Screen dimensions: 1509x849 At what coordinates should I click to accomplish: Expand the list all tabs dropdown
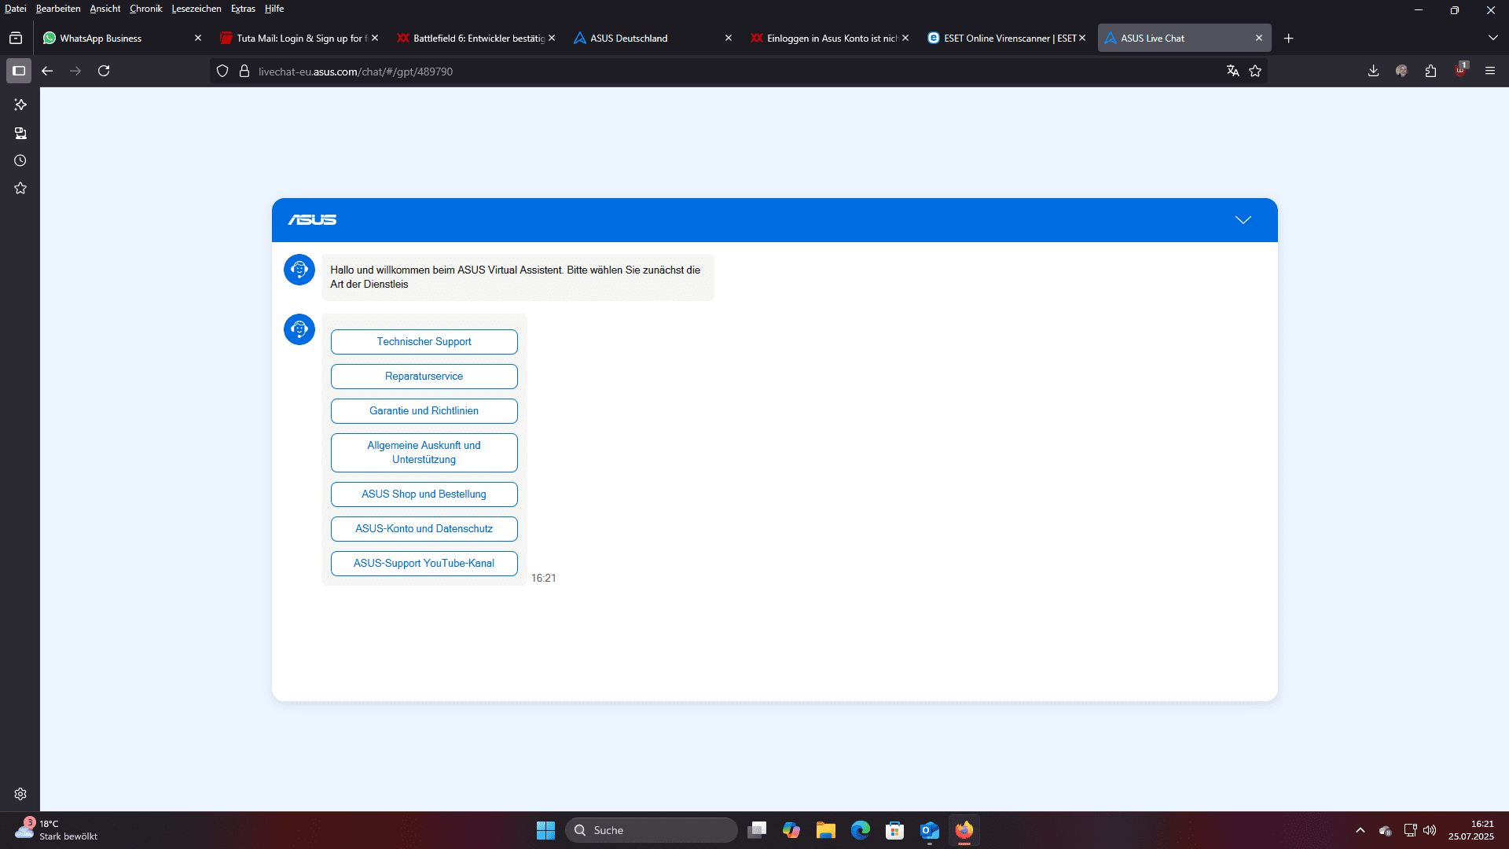(1492, 38)
